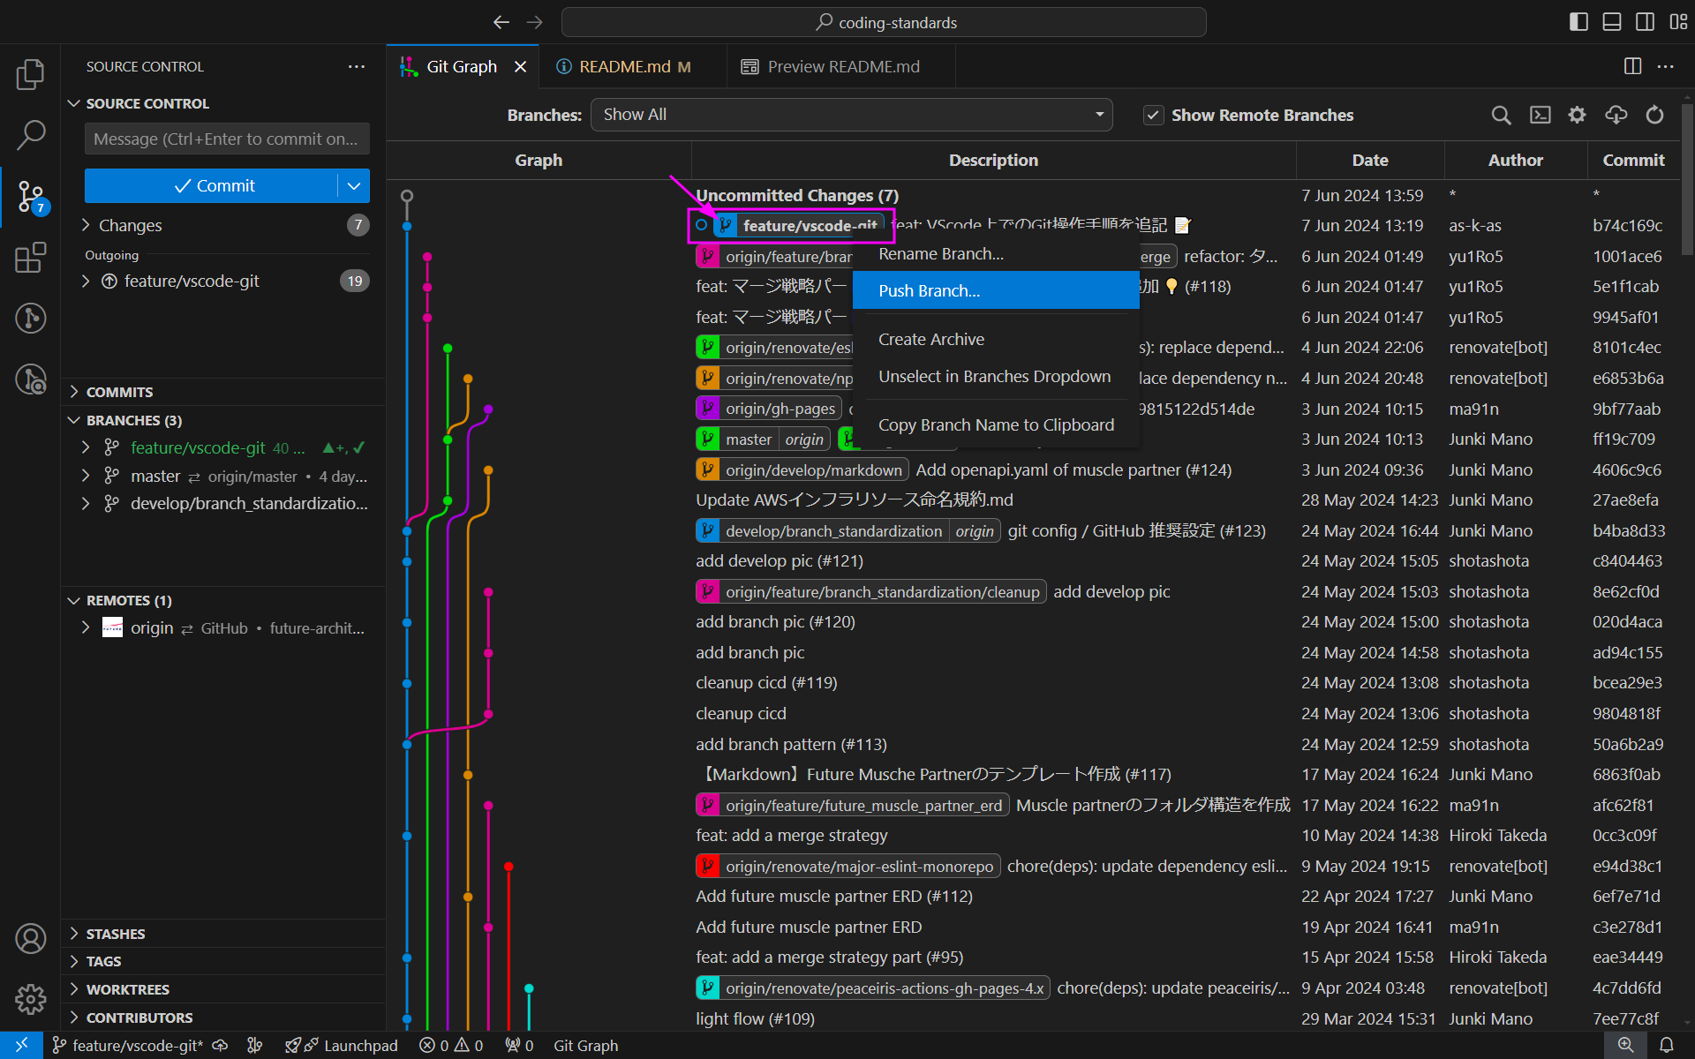Click commit message input field
The image size is (1695, 1059).
pos(227,139)
